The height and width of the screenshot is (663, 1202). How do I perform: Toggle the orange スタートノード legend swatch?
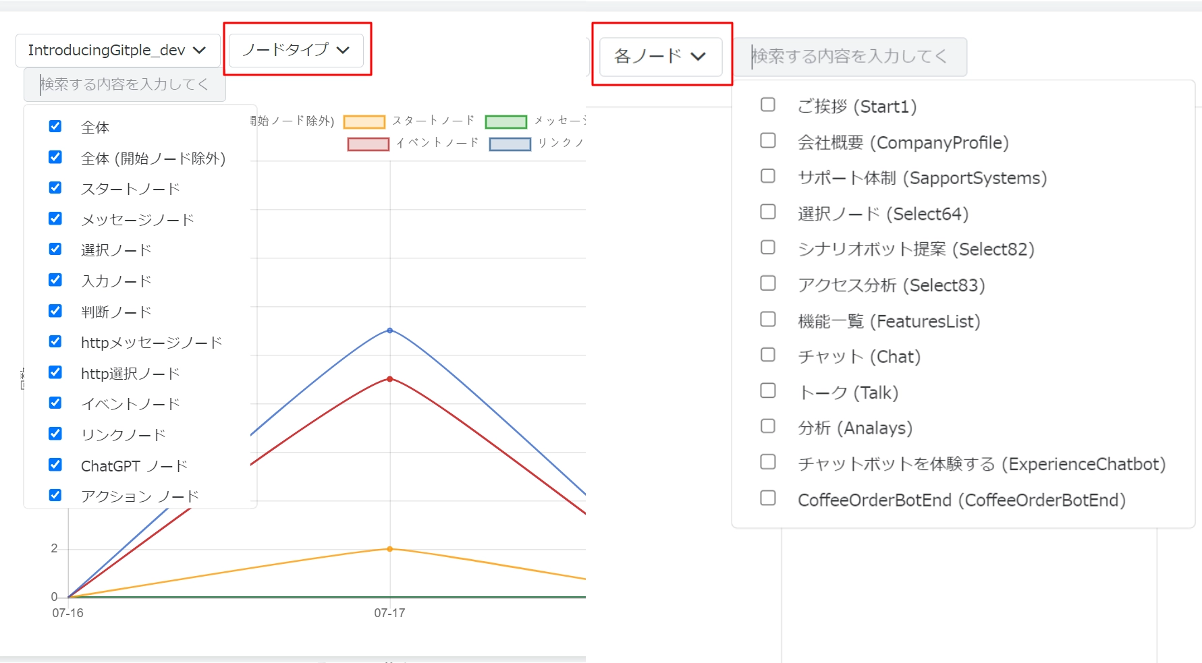click(x=364, y=121)
